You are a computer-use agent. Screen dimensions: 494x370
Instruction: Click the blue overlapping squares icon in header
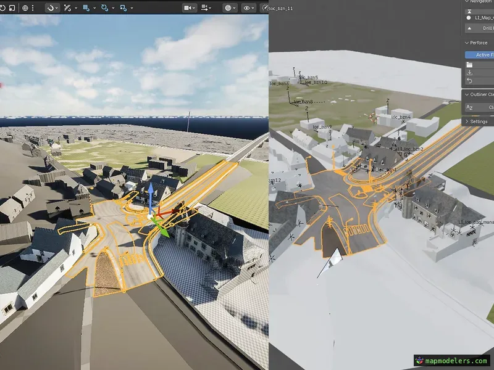124,8
